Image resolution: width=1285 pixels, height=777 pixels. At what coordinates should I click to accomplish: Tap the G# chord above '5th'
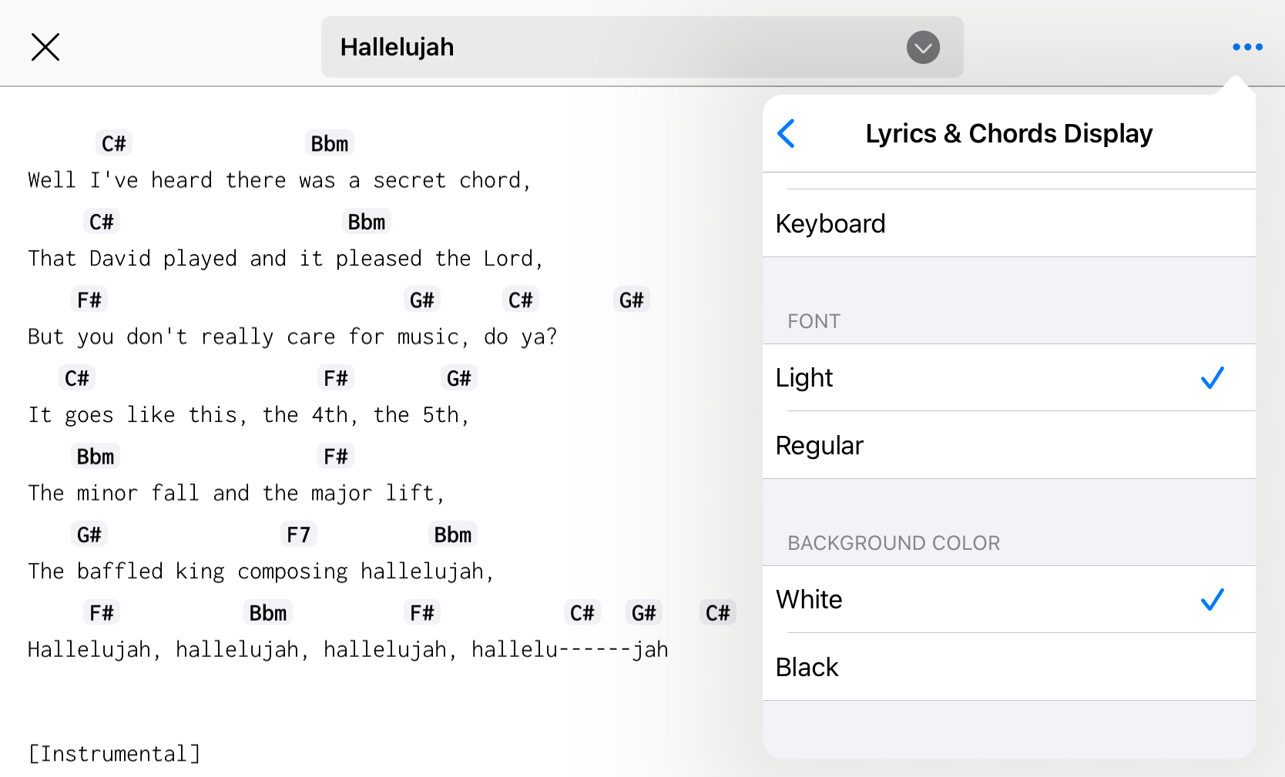click(x=459, y=378)
